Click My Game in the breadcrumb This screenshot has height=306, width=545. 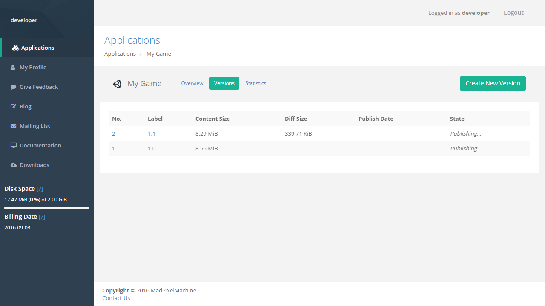pos(159,54)
